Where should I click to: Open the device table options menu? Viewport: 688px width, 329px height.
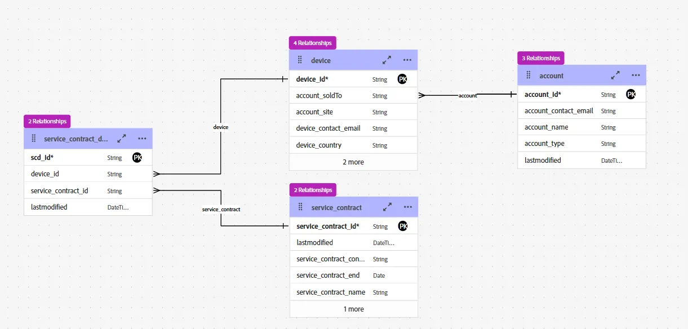(x=407, y=60)
